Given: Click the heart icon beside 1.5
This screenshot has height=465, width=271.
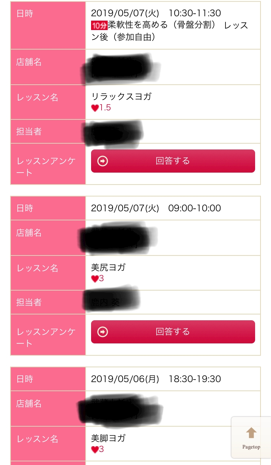Looking at the screenshot, I should (95, 108).
